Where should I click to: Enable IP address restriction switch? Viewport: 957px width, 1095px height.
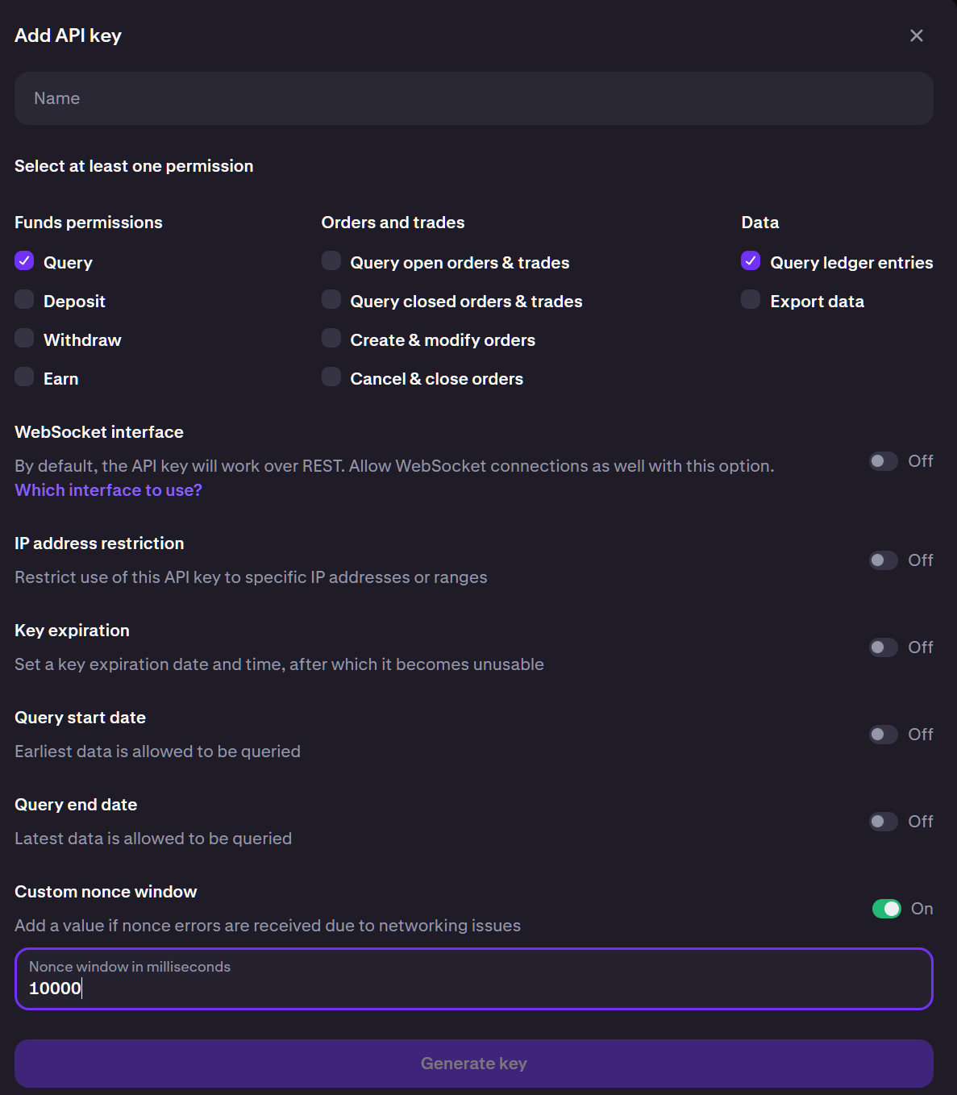(884, 560)
